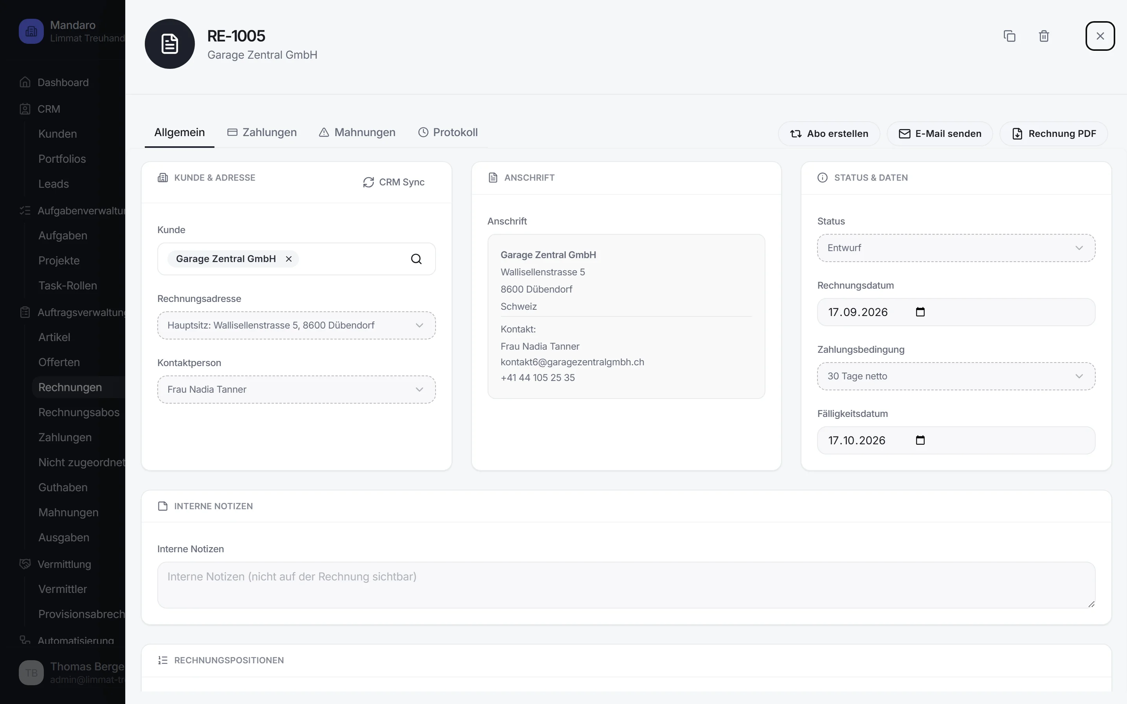1127x704 pixels.
Task: Click the Dashboard home icon
Action: point(25,83)
